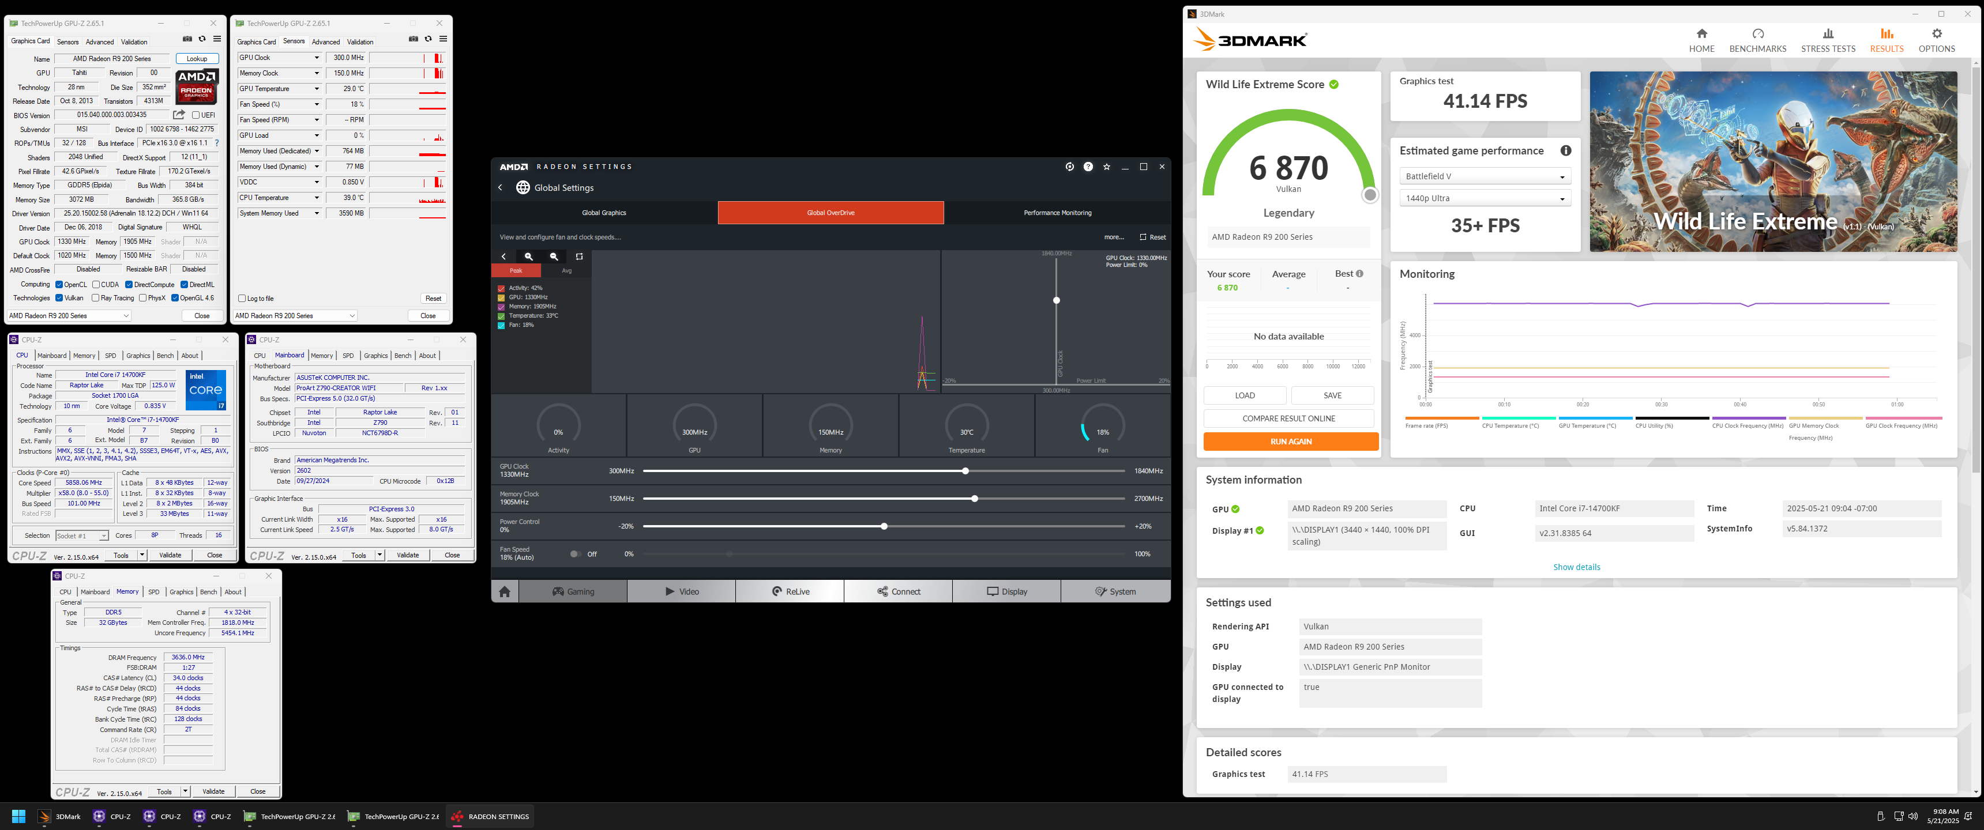Image resolution: width=1984 pixels, height=830 pixels.
Task: Toggle the CUDA checkbox
Action: pos(96,284)
